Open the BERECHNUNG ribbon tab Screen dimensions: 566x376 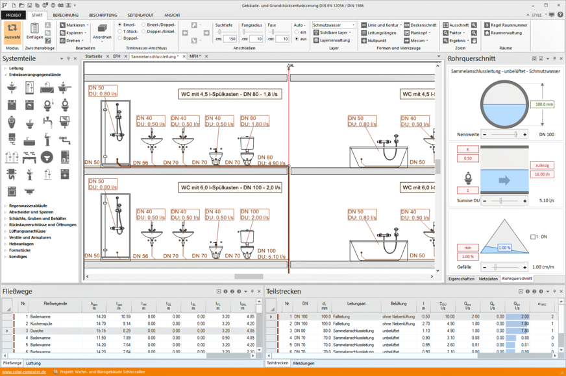coord(66,15)
